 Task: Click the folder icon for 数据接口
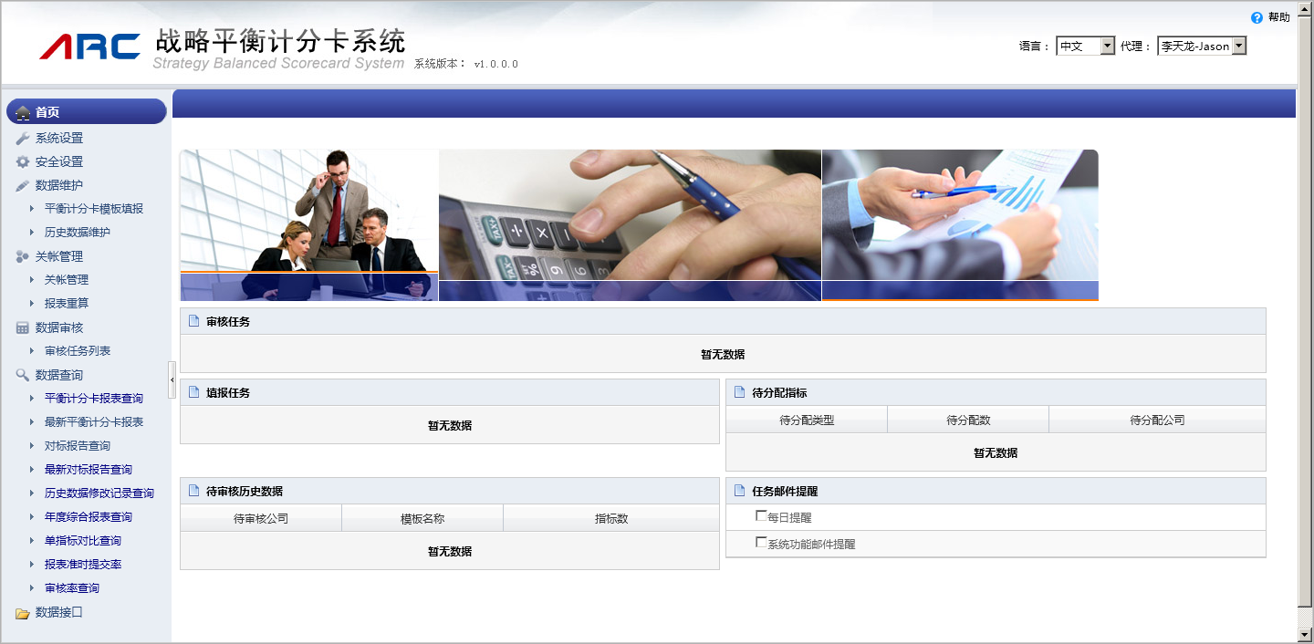pyautogui.click(x=23, y=613)
